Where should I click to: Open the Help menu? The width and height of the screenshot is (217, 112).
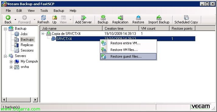click(73, 11)
